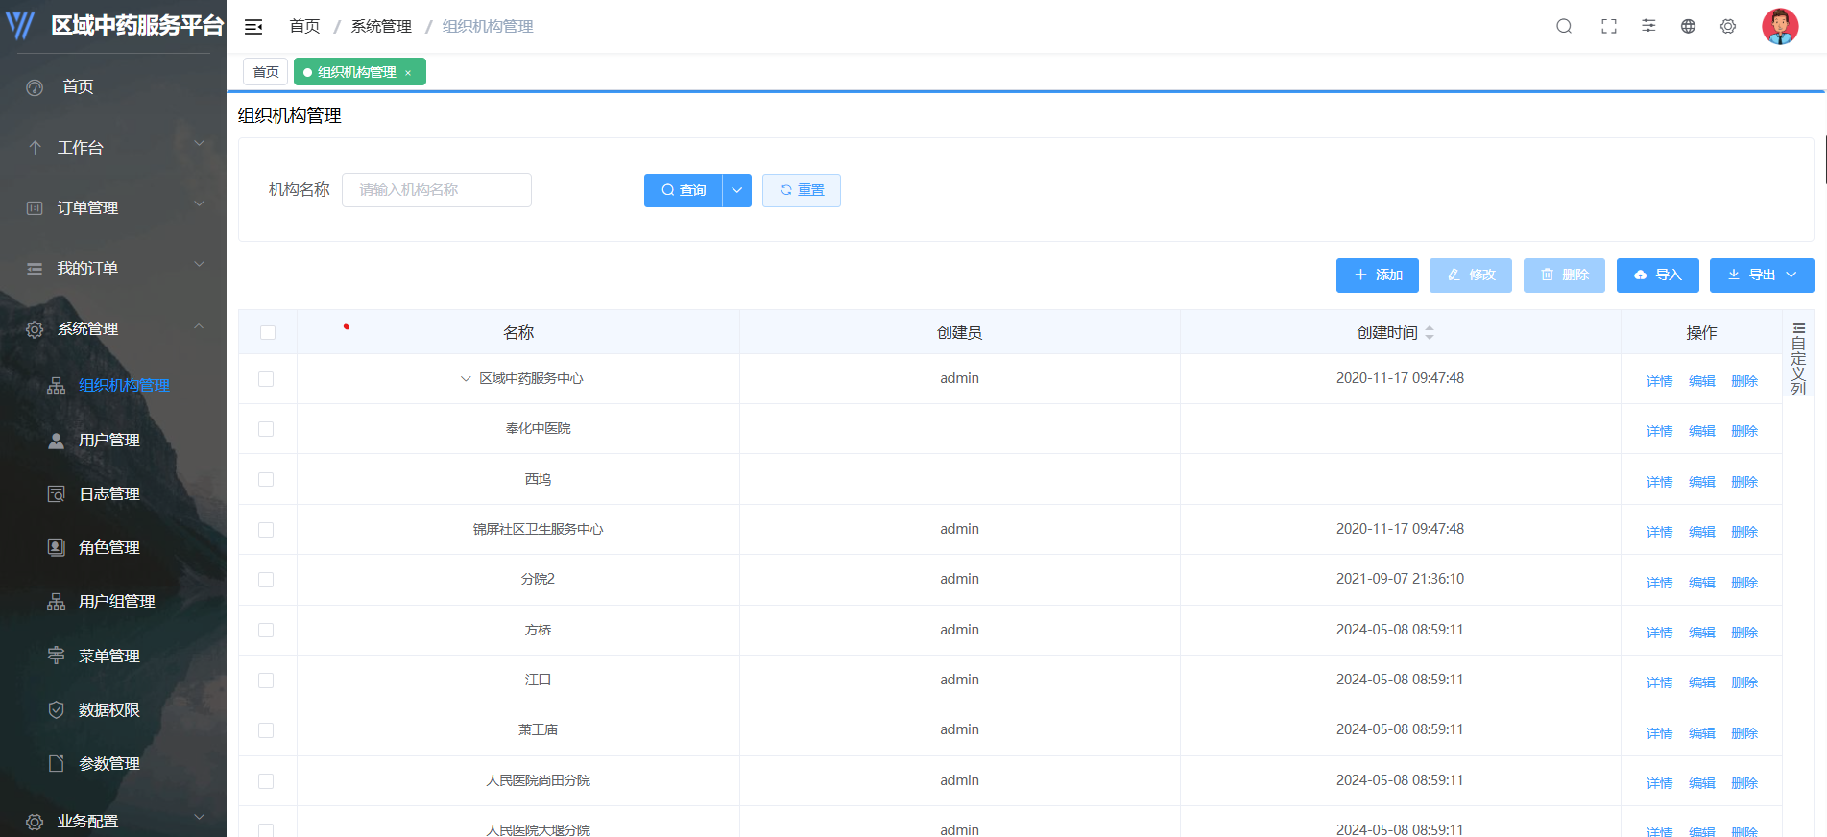Go to 首页 in breadcrumb

point(304,27)
